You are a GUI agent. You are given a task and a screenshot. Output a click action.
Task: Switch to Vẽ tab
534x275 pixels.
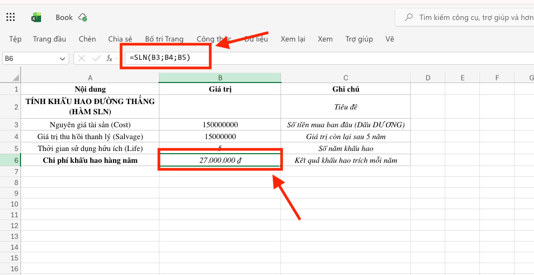pos(390,39)
